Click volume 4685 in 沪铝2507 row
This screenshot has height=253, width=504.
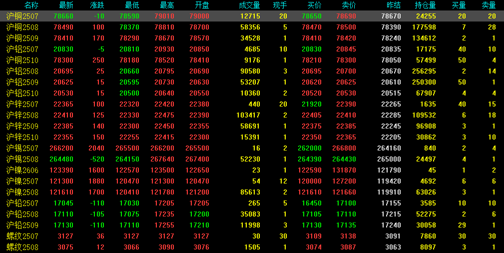point(252,49)
